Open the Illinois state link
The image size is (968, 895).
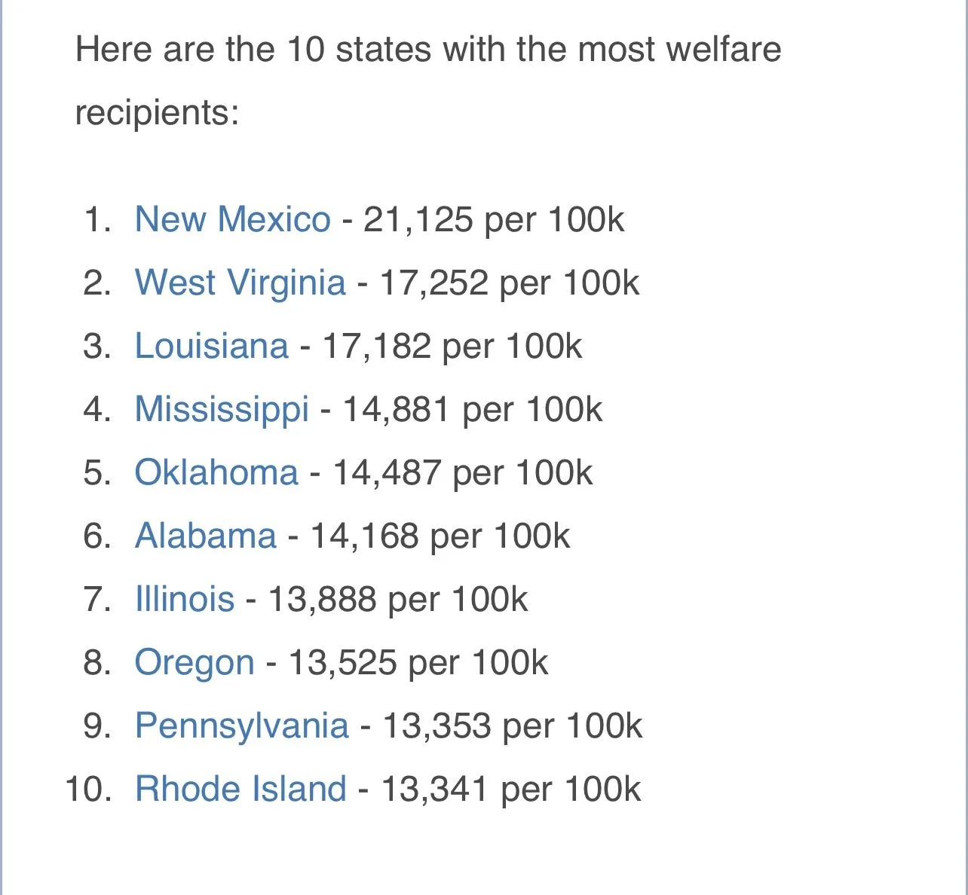[x=185, y=600]
